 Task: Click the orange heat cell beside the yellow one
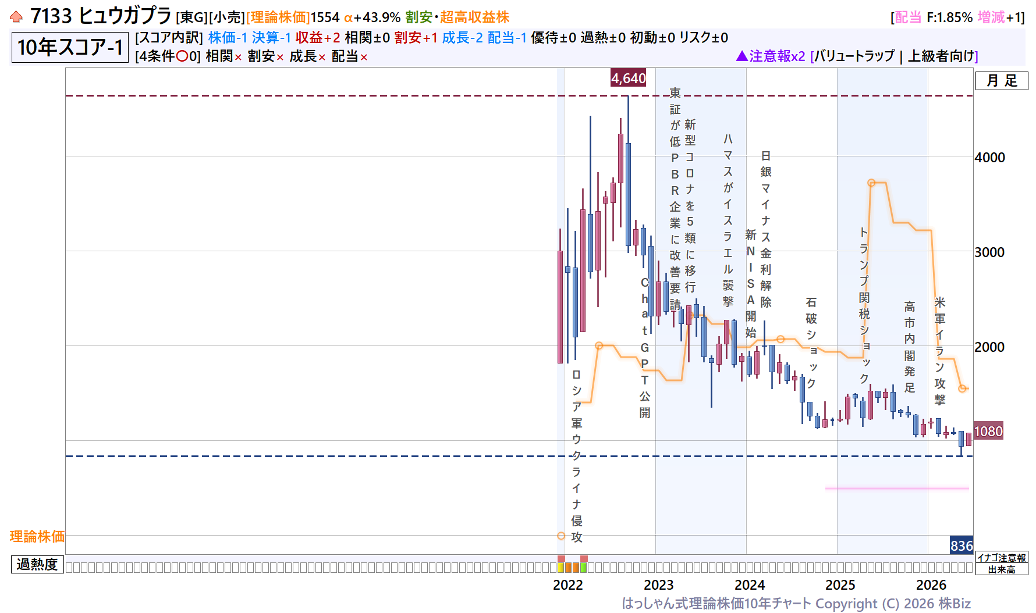[x=569, y=568]
